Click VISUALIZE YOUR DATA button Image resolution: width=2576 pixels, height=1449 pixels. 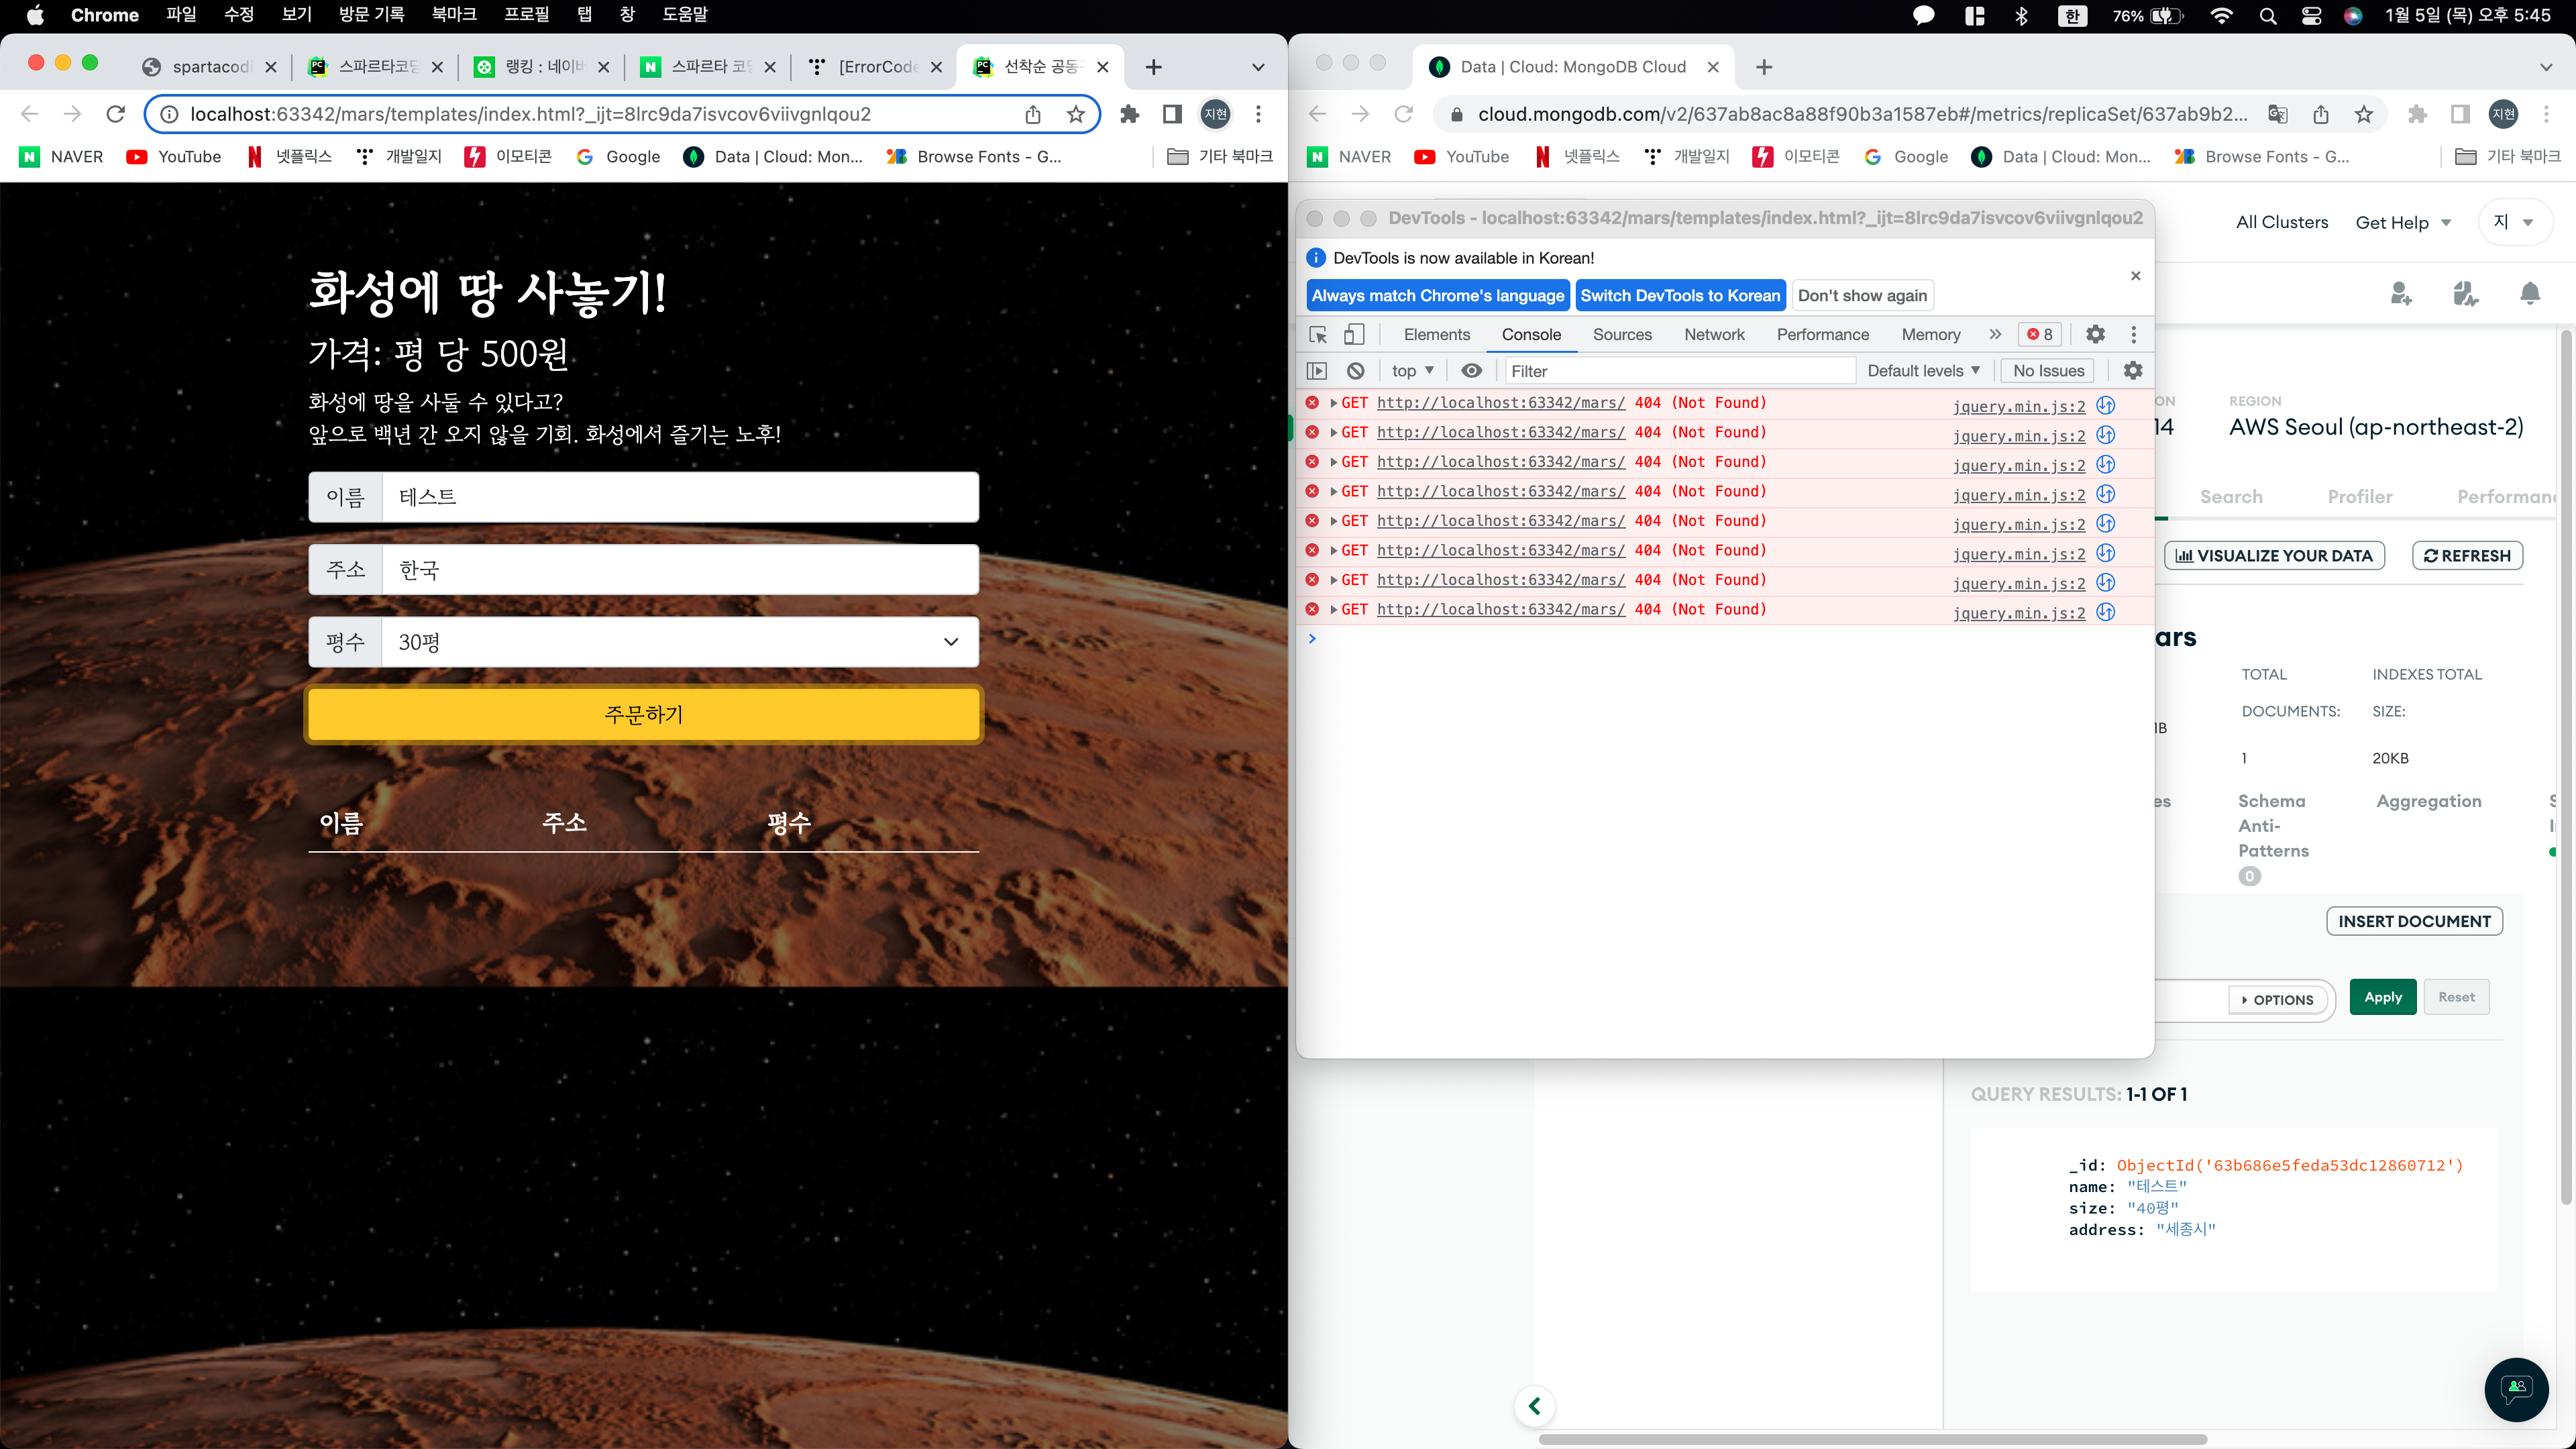tap(2274, 556)
